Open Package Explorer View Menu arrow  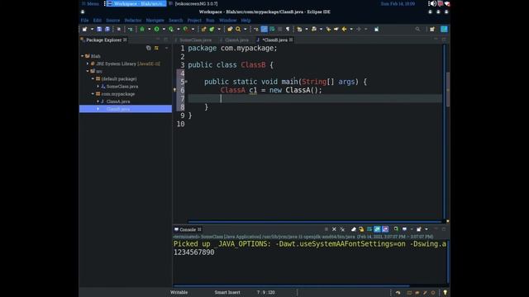pos(166,48)
